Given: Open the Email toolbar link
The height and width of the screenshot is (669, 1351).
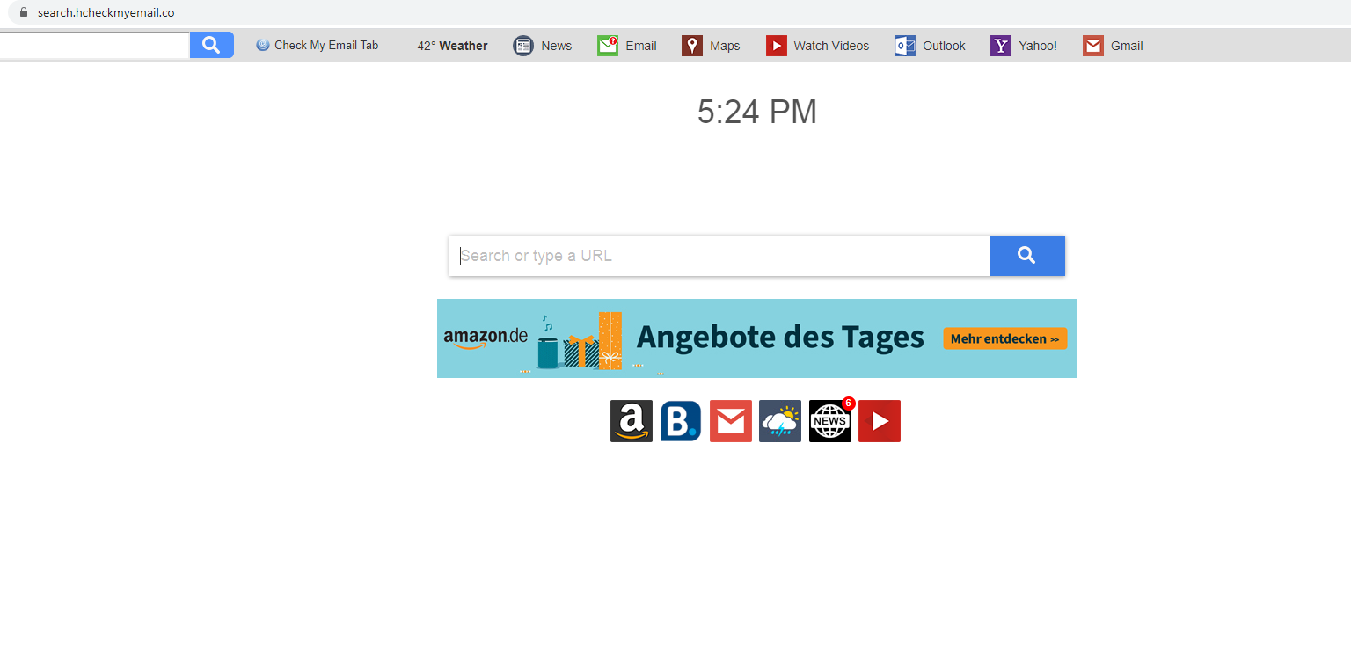Looking at the screenshot, I should tap(641, 46).
